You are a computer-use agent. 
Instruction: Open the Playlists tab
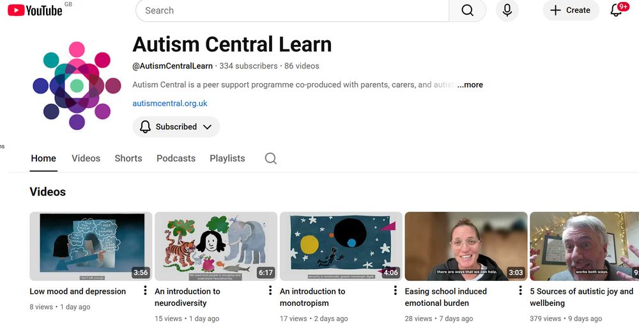coord(227,158)
